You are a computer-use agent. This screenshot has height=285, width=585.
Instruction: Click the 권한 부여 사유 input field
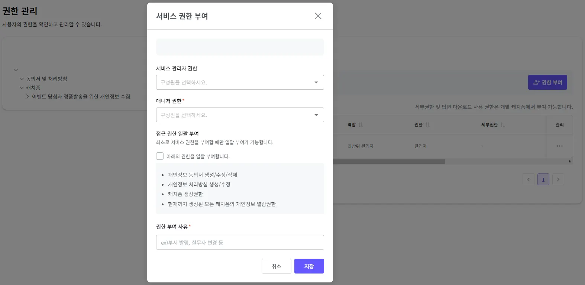coord(240,242)
